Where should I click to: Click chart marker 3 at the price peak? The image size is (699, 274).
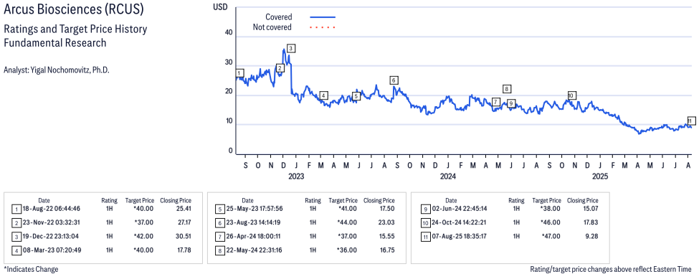pyautogui.click(x=291, y=48)
